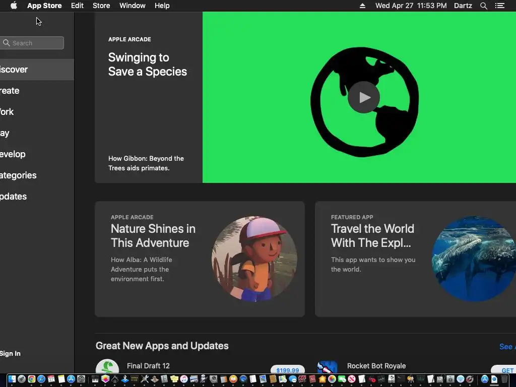The width and height of the screenshot is (516, 387).
Task: Open FaceTime from the Dock
Action: pos(342,379)
